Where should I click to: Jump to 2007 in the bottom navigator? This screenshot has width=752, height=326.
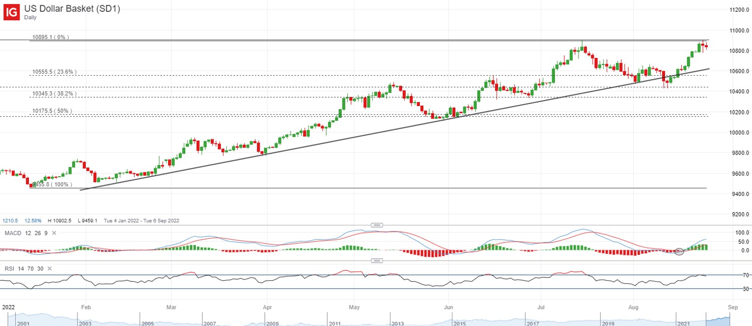[210, 324]
